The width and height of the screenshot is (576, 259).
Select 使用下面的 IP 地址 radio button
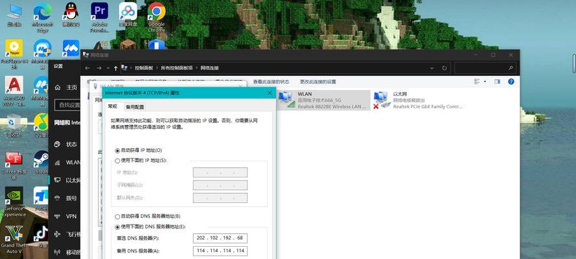(x=117, y=161)
